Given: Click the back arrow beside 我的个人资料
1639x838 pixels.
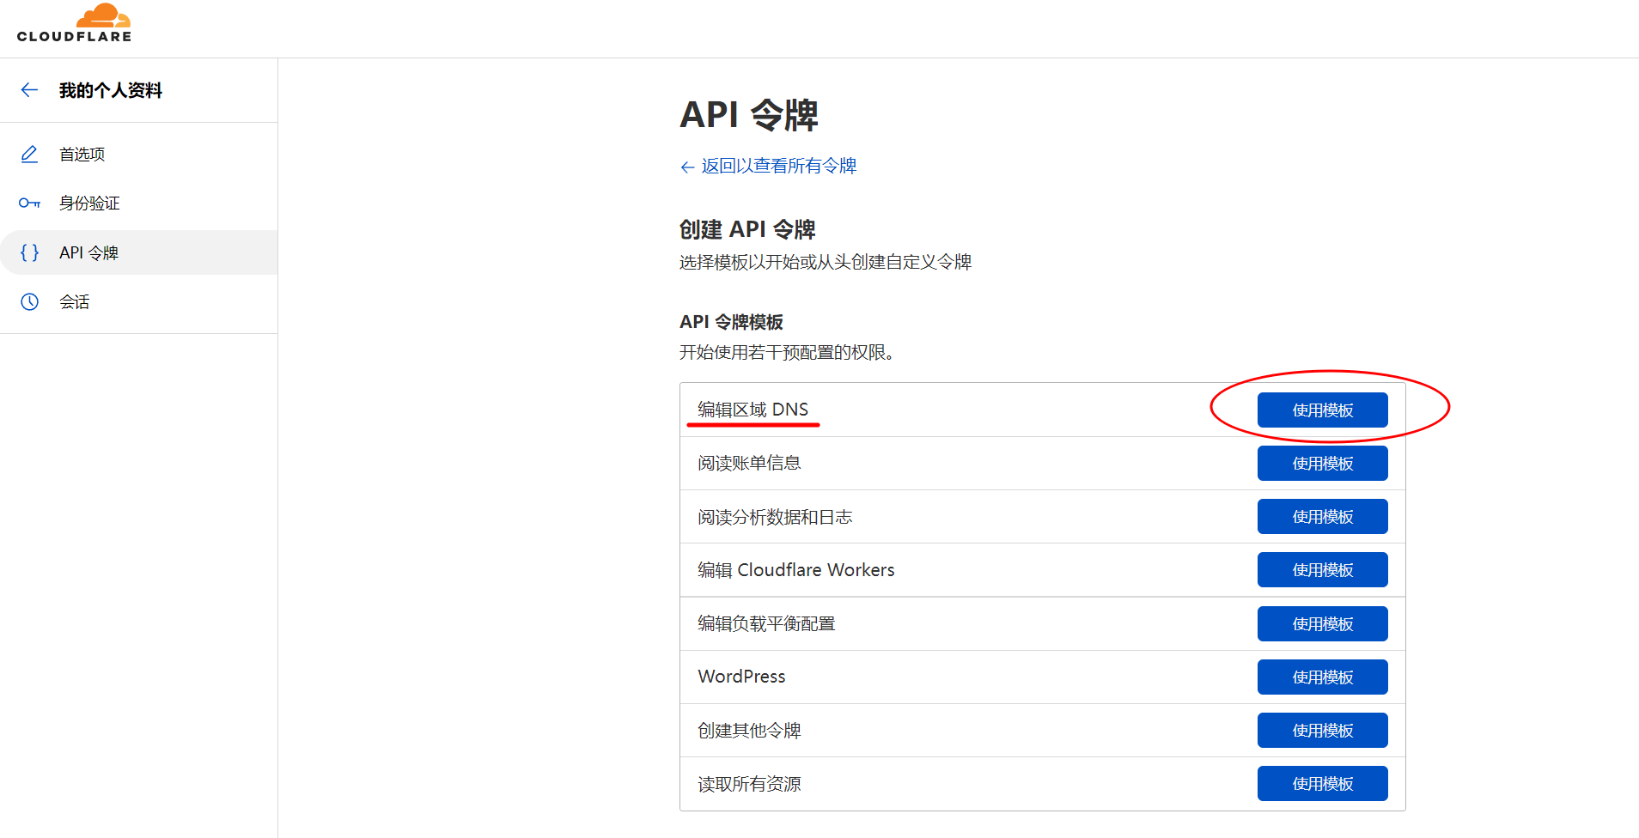Looking at the screenshot, I should coord(29,90).
